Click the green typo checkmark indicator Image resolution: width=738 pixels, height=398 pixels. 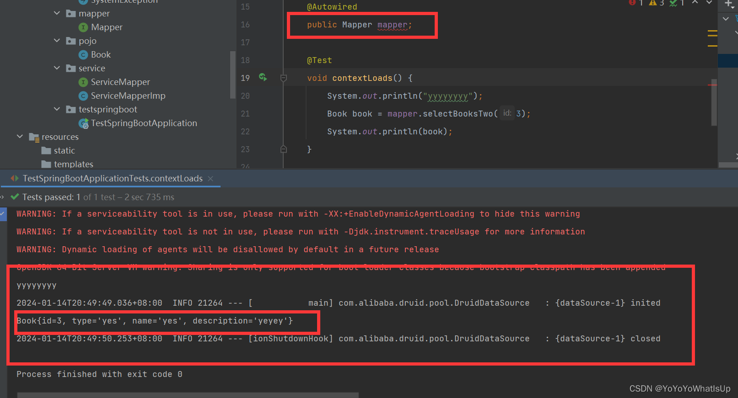pos(673,2)
